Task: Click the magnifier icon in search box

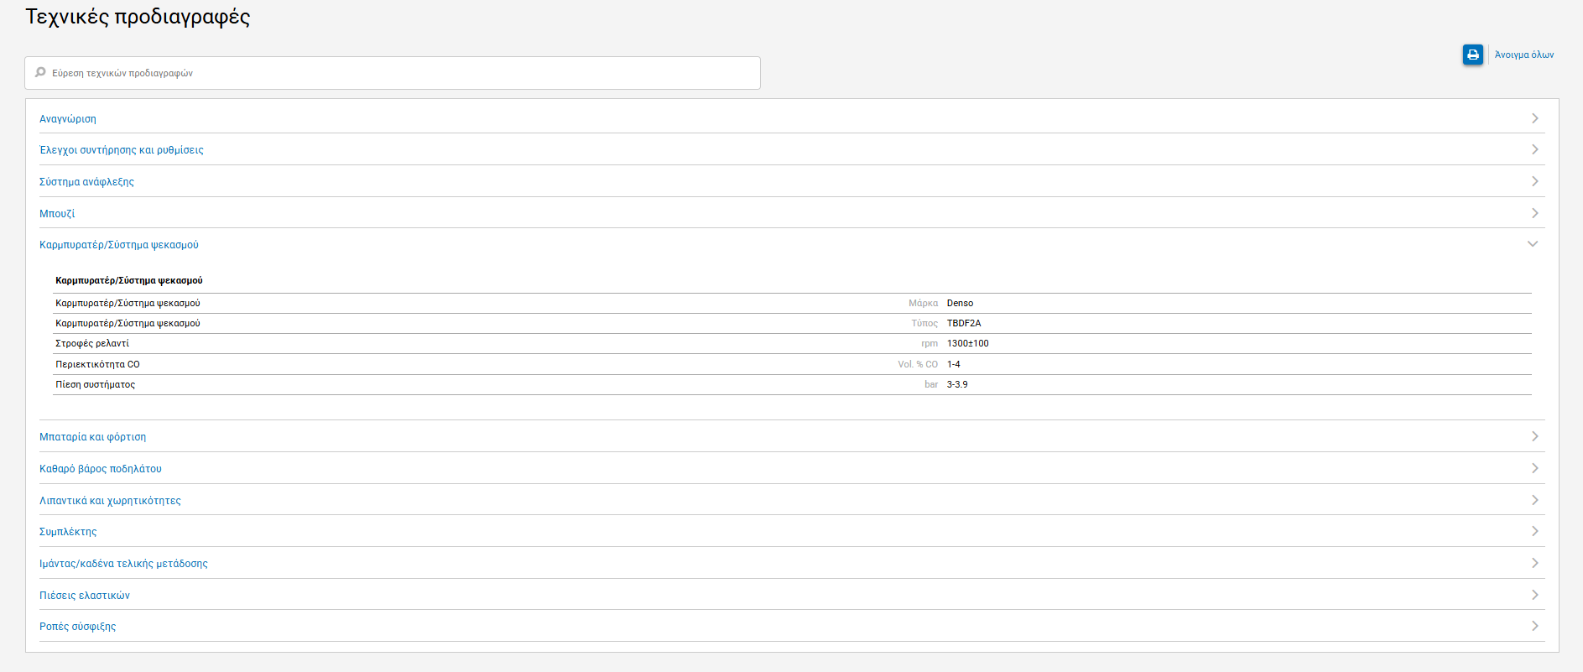Action: click(x=40, y=73)
